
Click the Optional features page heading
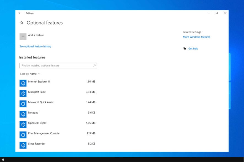pos(45,23)
